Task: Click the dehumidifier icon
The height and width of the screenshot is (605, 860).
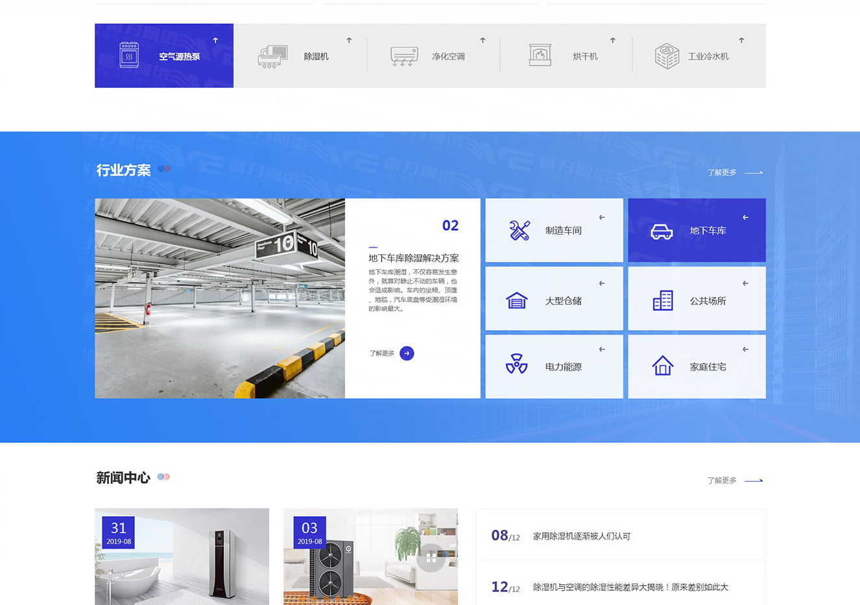Action: click(272, 56)
